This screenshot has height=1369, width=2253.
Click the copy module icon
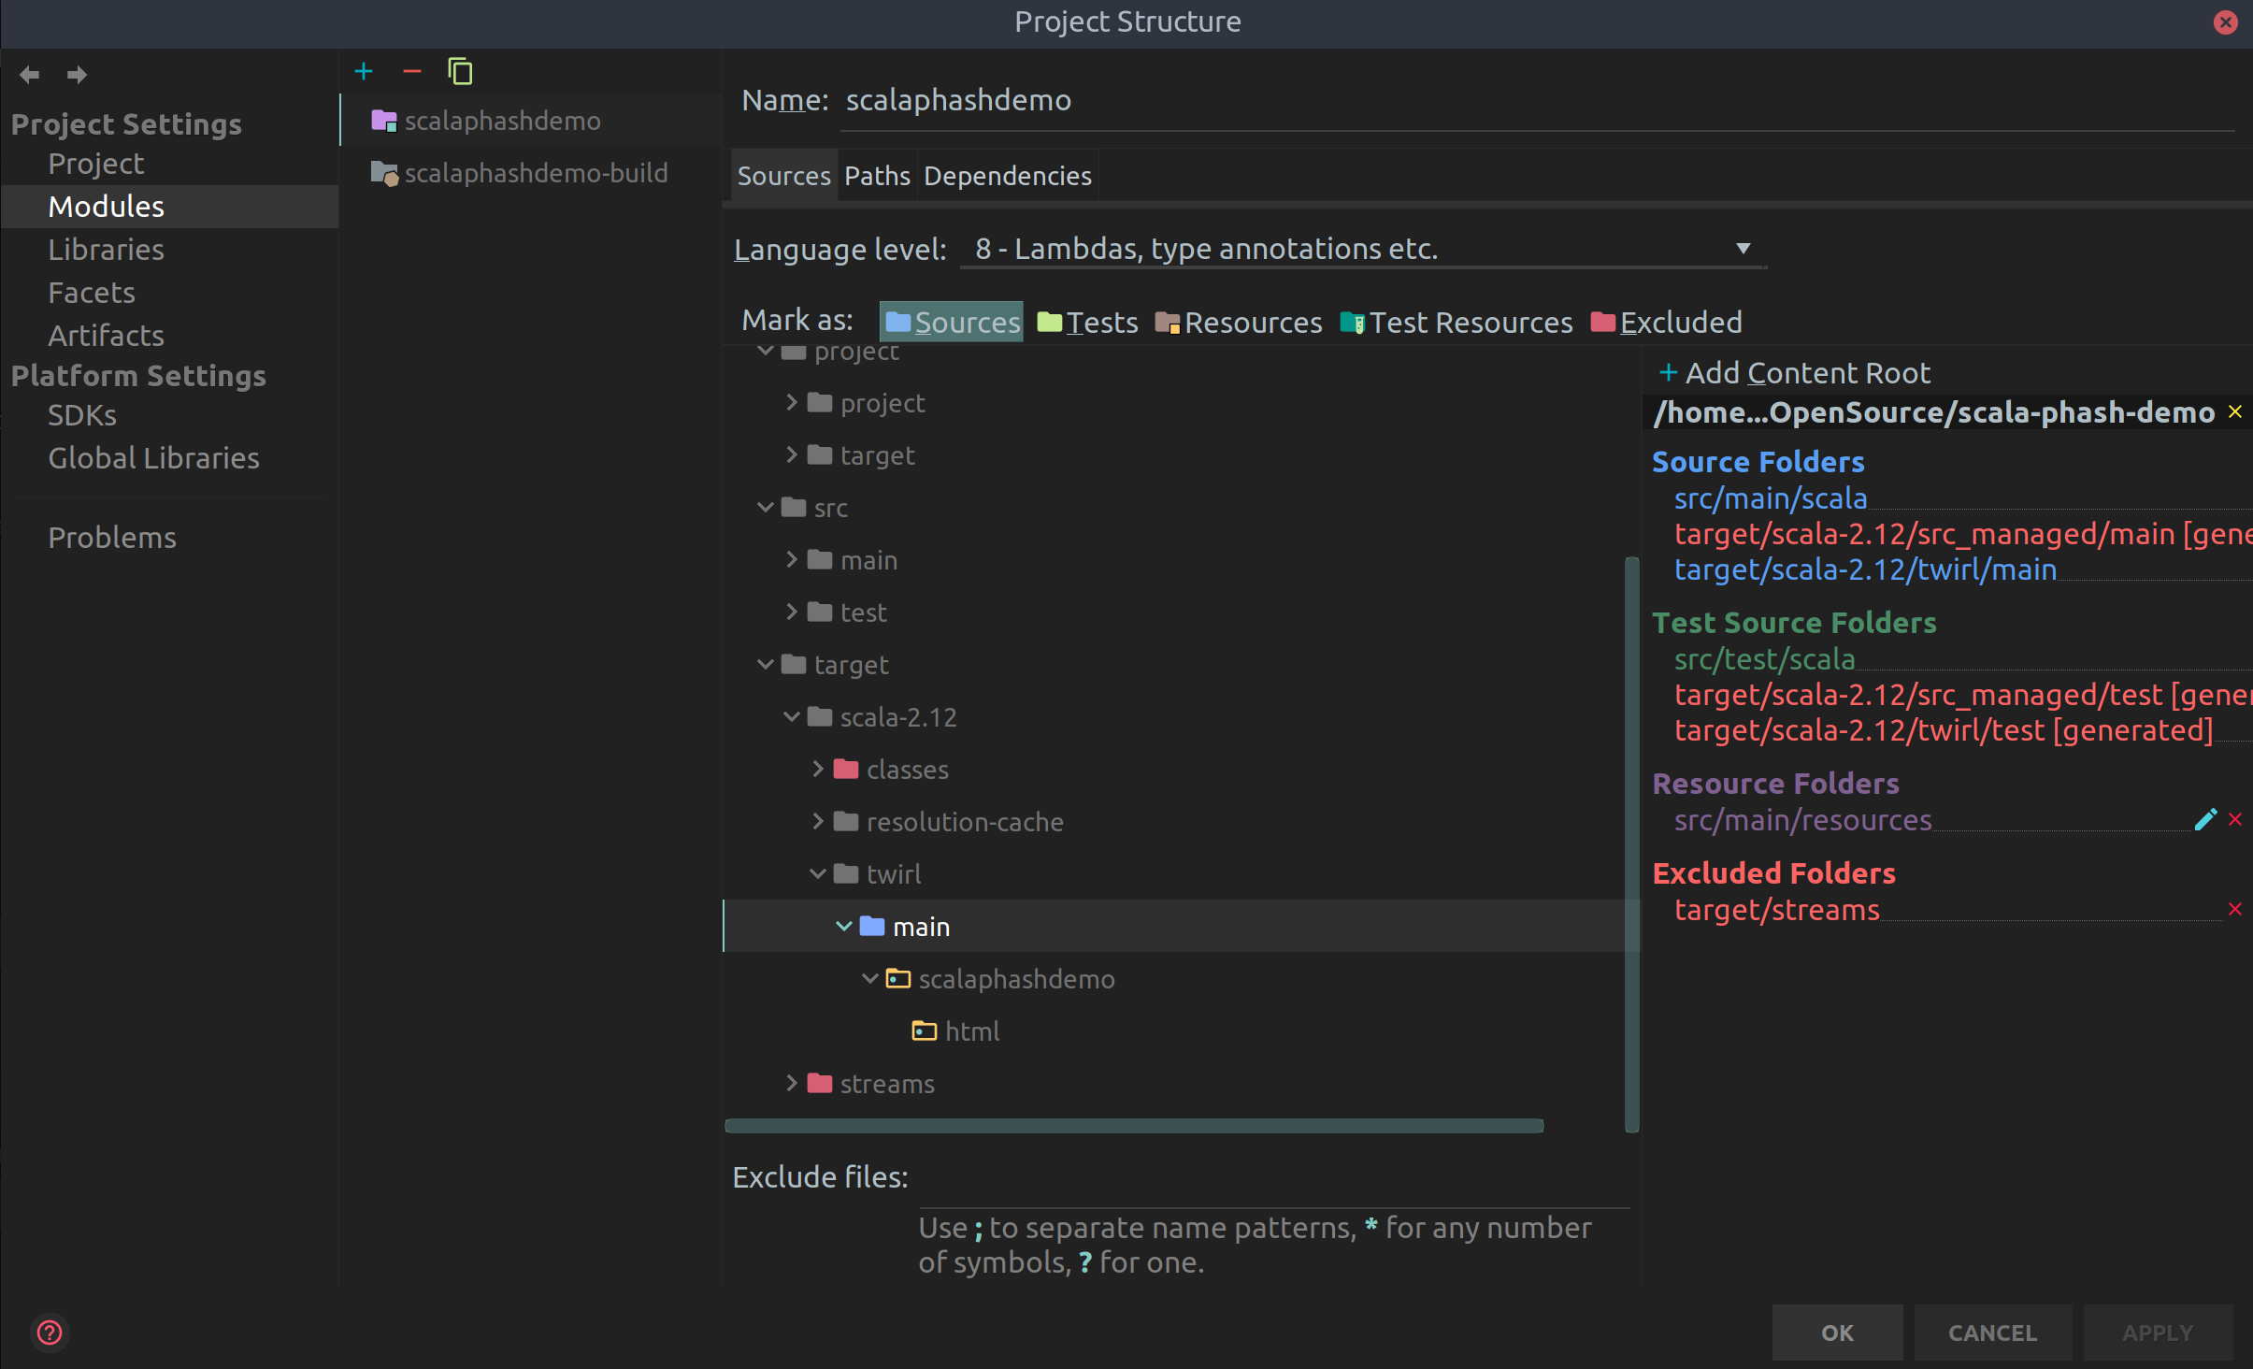pyautogui.click(x=460, y=72)
